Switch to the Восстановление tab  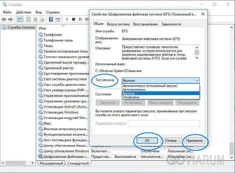(146, 24)
